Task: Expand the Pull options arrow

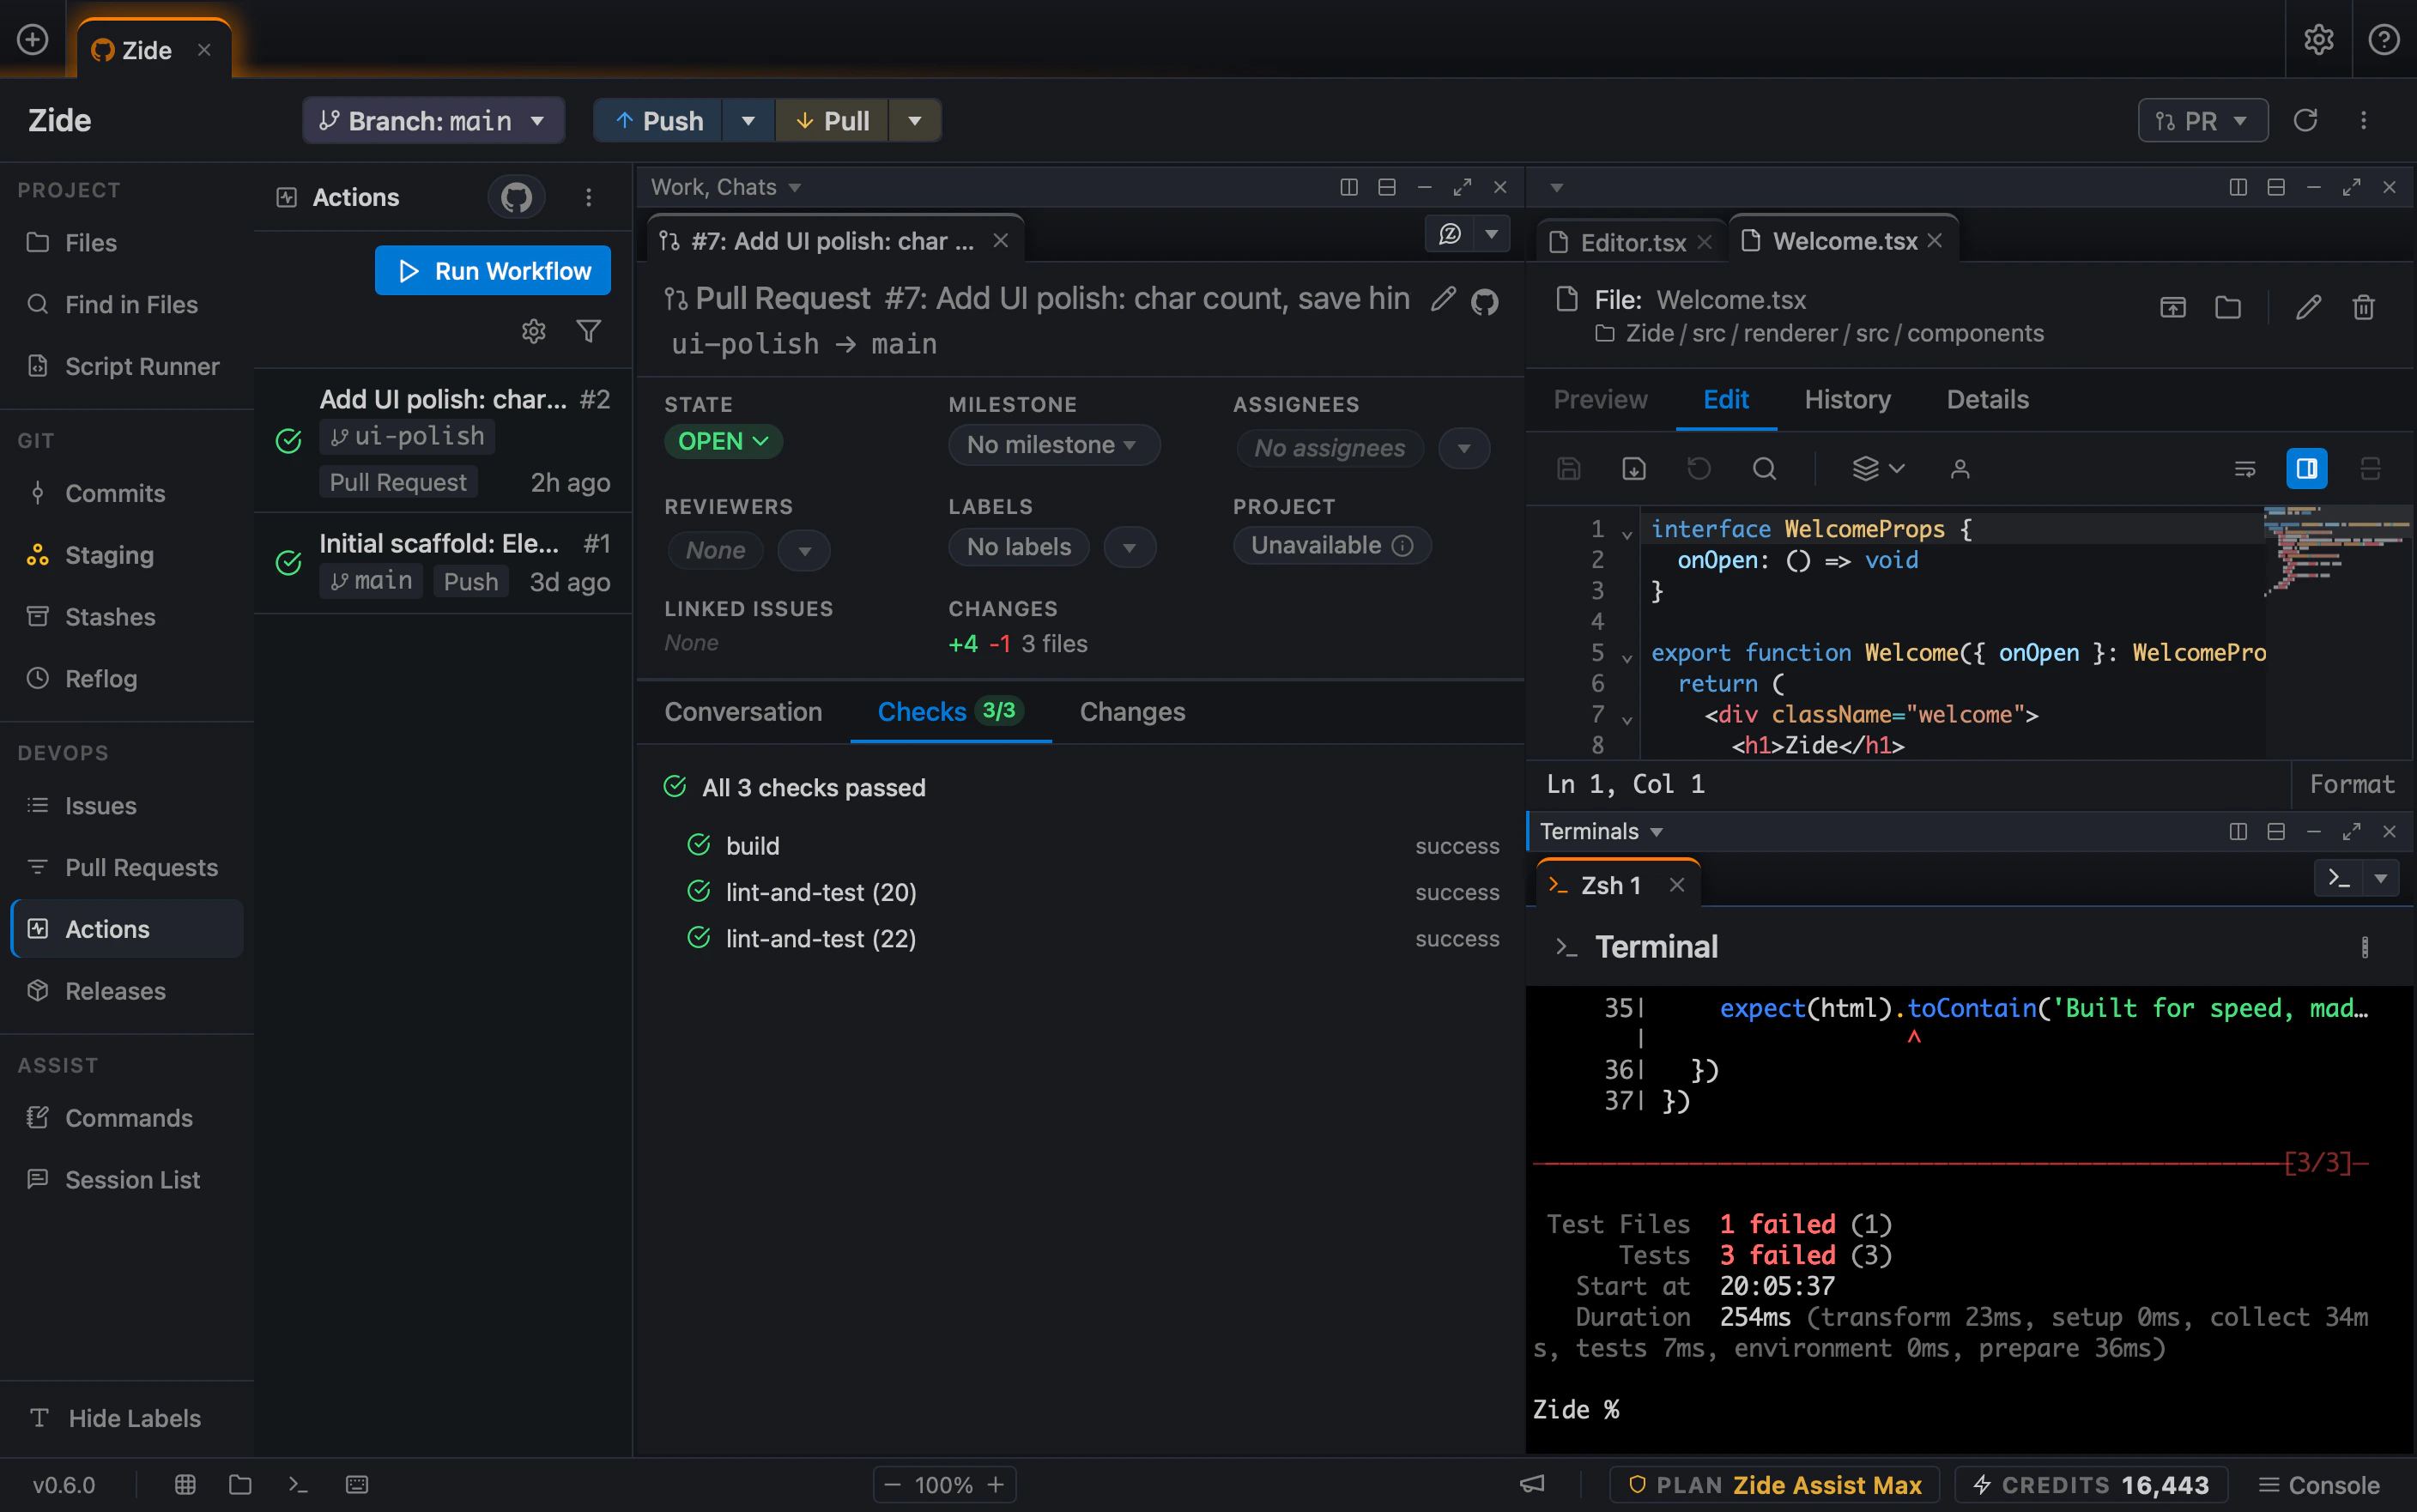Action: click(914, 120)
